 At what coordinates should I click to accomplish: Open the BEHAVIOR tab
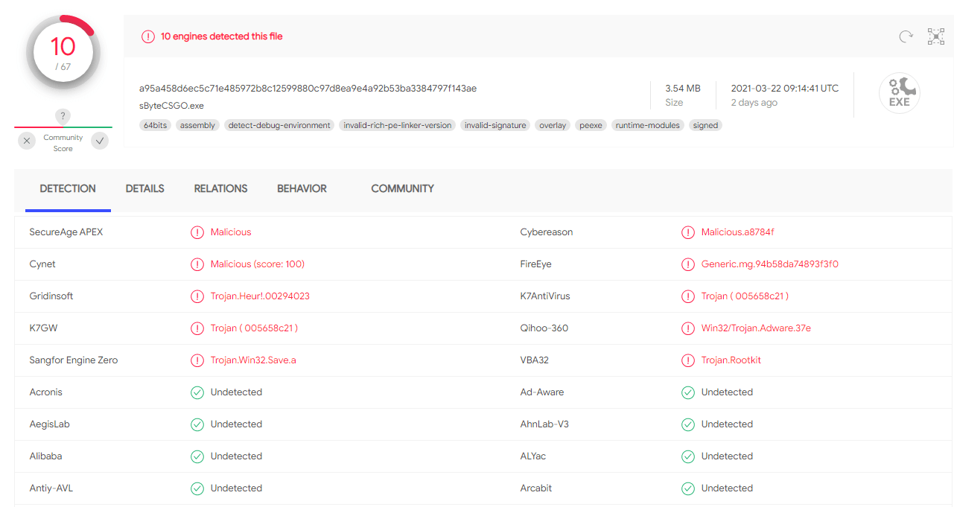[x=302, y=189]
